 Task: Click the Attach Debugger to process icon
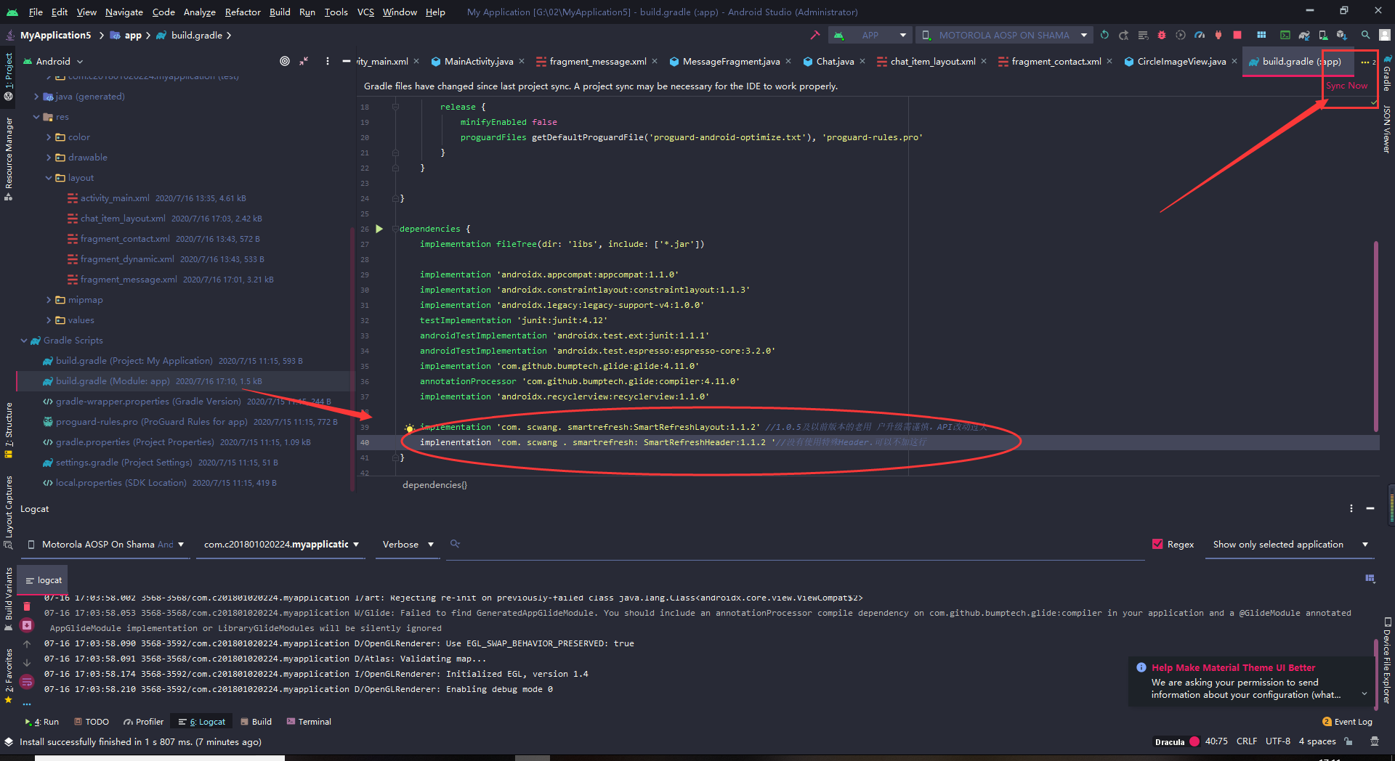(1218, 35)
